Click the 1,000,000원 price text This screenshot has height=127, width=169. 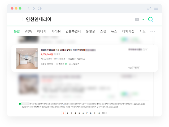click(x=47, y=54)
